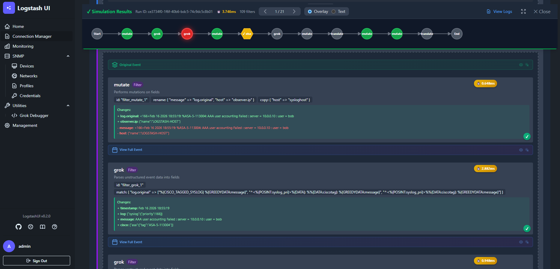Viewport: 560px width, 269px height.
Task: Click the id "filter_grok_1" chip
Action: tap(130, 185)
